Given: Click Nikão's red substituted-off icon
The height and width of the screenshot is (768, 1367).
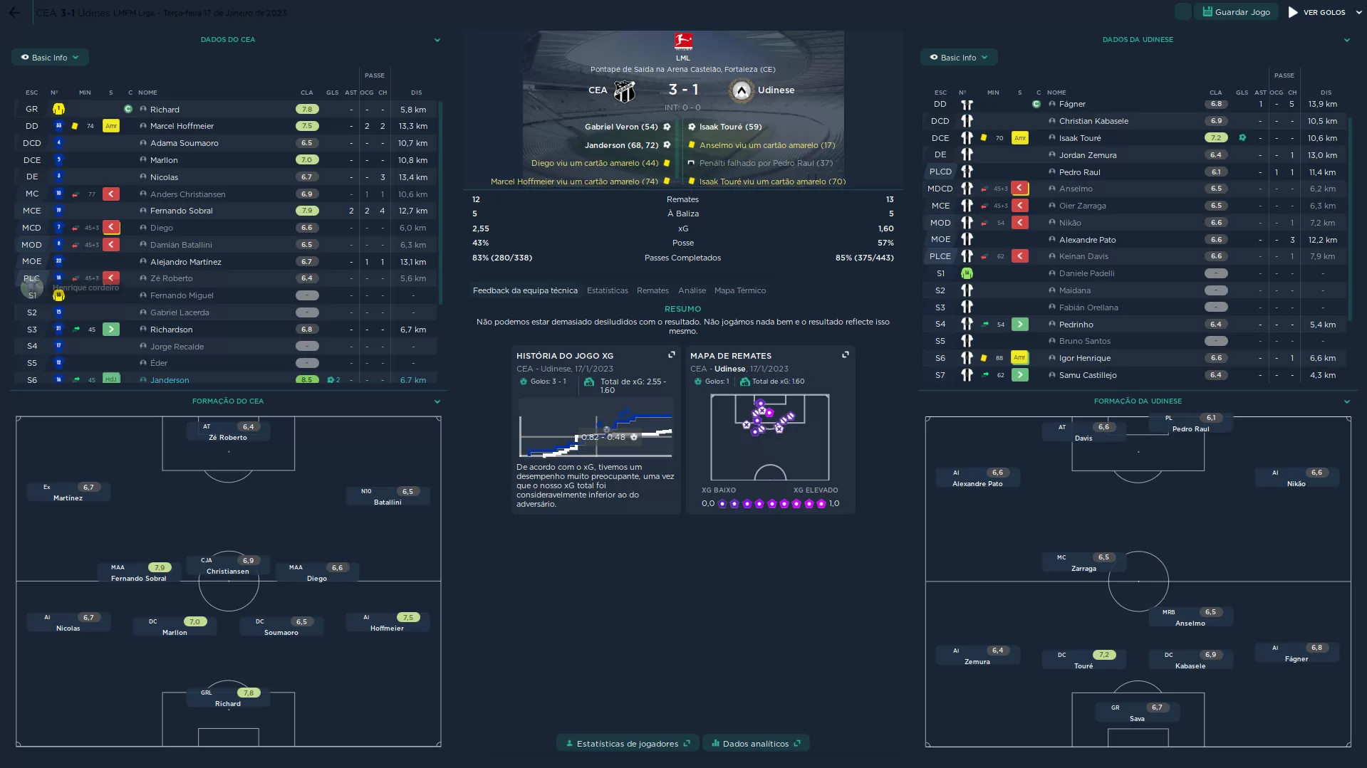Looking at the screenshot, I should 1020,223.
